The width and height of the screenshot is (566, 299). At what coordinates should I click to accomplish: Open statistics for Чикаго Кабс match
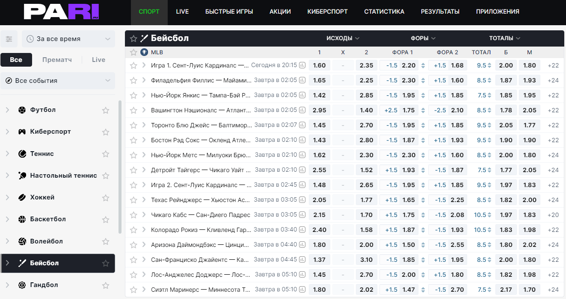pyautogui.click(x=302, y=215)
